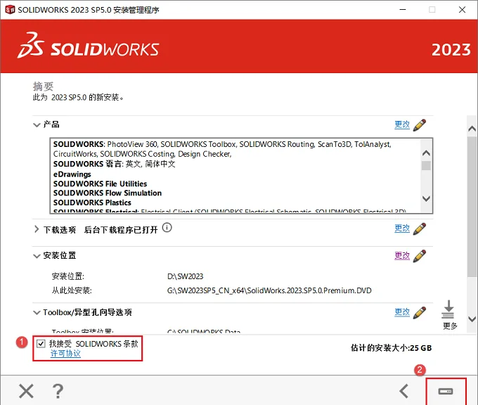The image size is (478, 405).
Task: Click the 更改 link for 安装位置
Action: pos(402,255)
